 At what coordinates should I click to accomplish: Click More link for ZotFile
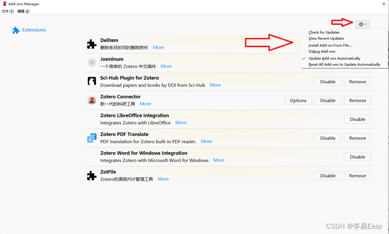click(x=163, y=179)
